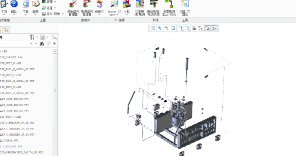Open the 工程 menu button
296x156 pixels.
pyautogui.click(x=26, y=7)
